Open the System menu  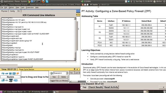click(24, 1)
